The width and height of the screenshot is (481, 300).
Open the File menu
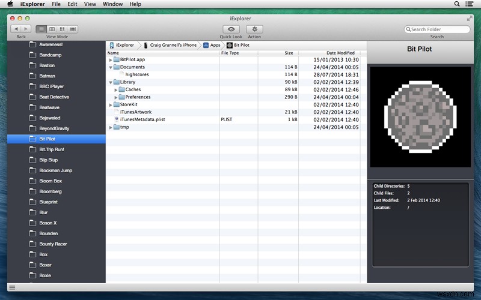pyautogui.click(x=56, y=4)
